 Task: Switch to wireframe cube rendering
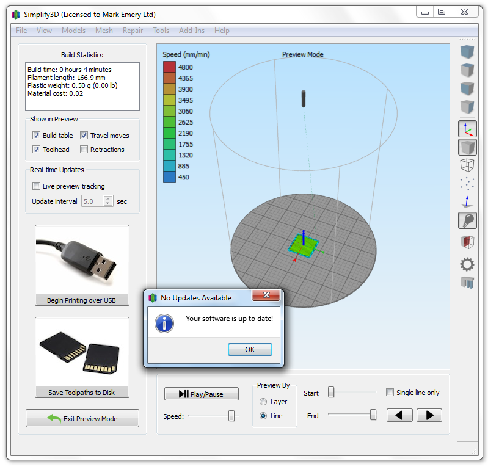[x=467, y=165]
